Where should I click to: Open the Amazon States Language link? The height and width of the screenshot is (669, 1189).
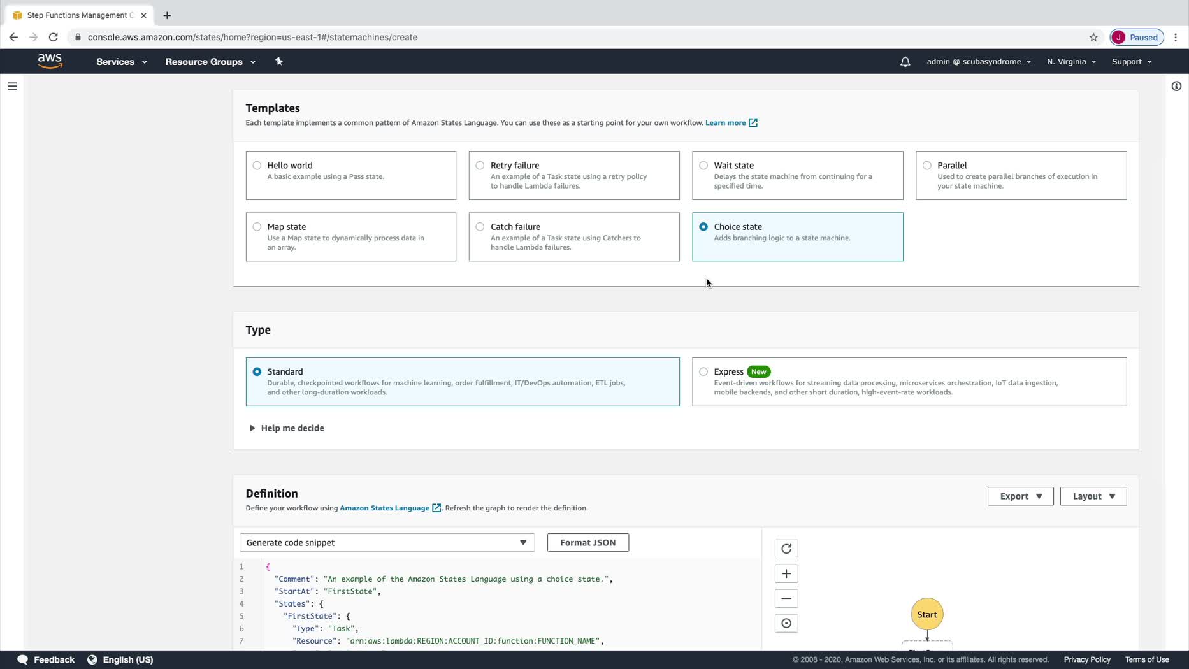click(384, 508)
